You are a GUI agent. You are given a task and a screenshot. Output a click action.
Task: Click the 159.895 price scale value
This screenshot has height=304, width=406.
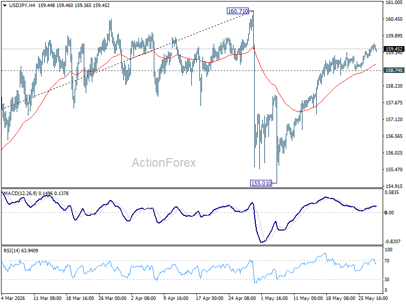click(394, 36)
